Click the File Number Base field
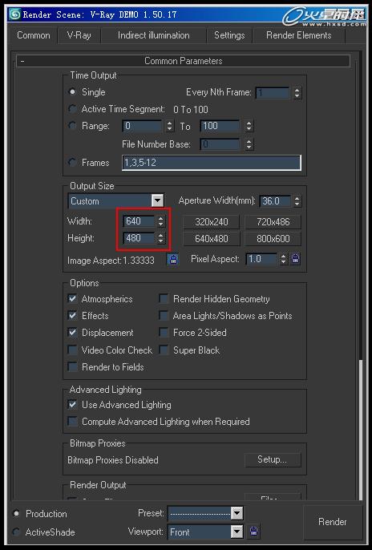This screenshot has height=550, width=372. 220,144
